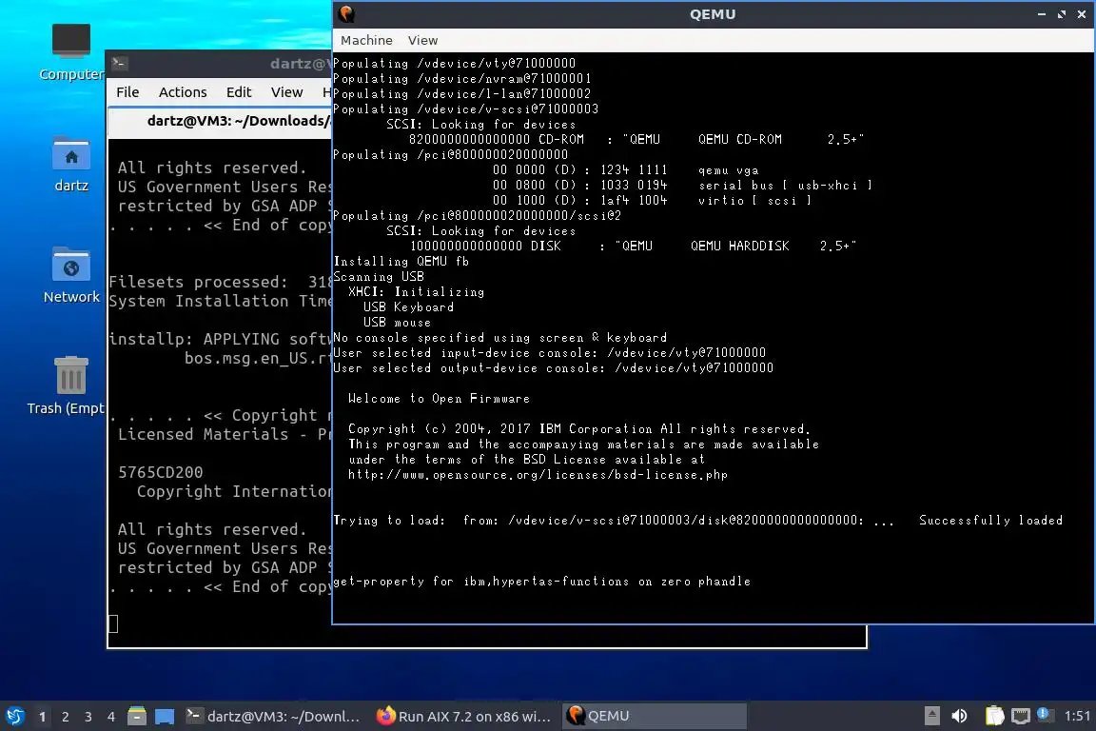Open the Trash desktop icon
This screenshot has height=731, width=1096.
coord(67,385)
